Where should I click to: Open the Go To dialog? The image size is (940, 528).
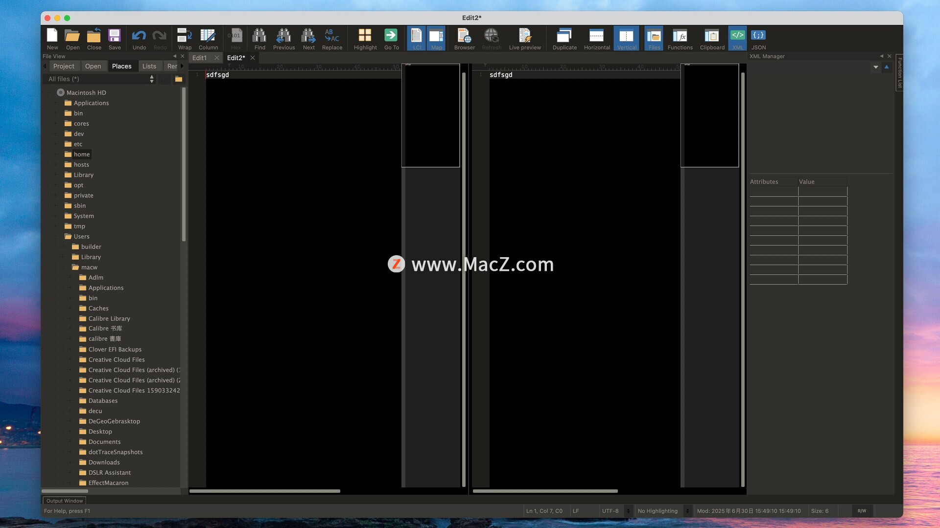(x=391, y=39)
